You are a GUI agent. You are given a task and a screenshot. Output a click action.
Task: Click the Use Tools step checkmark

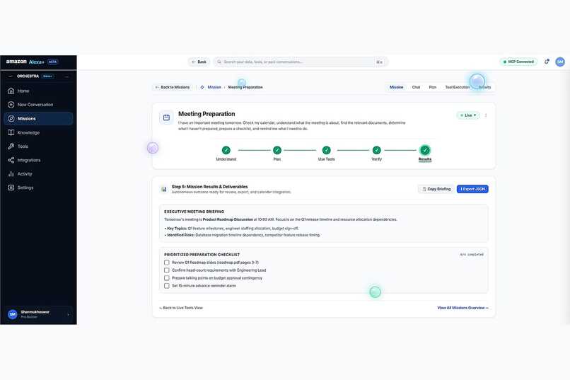[x=327, y=150]
